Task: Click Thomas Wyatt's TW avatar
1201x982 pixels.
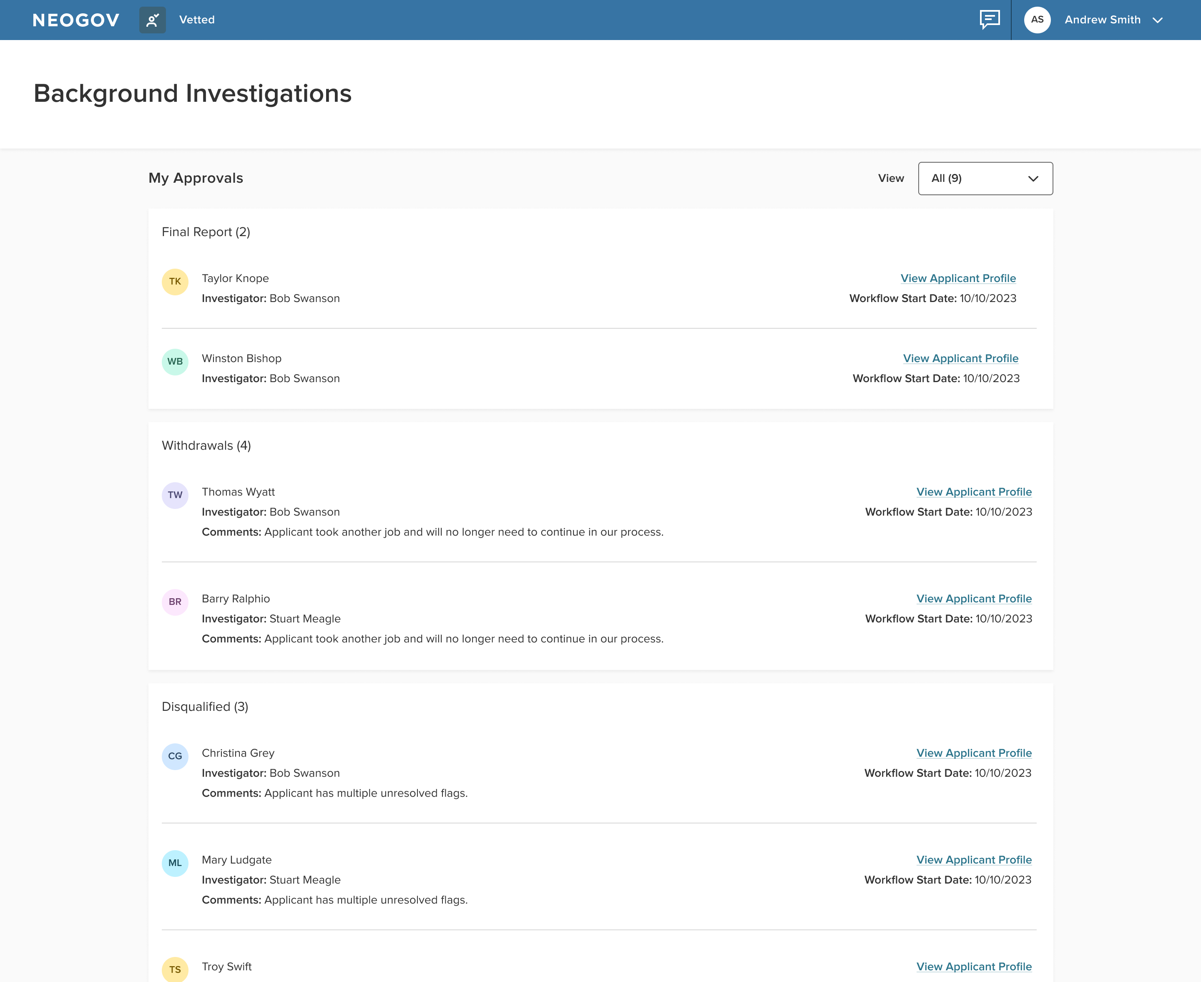Action: 175,496
